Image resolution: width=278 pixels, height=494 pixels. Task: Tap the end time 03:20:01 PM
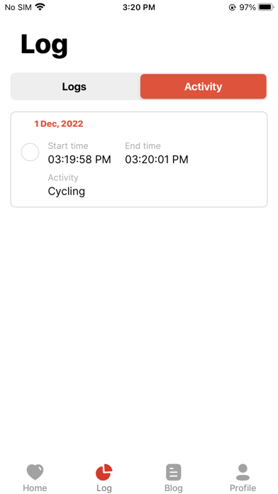tap(157, 160)
